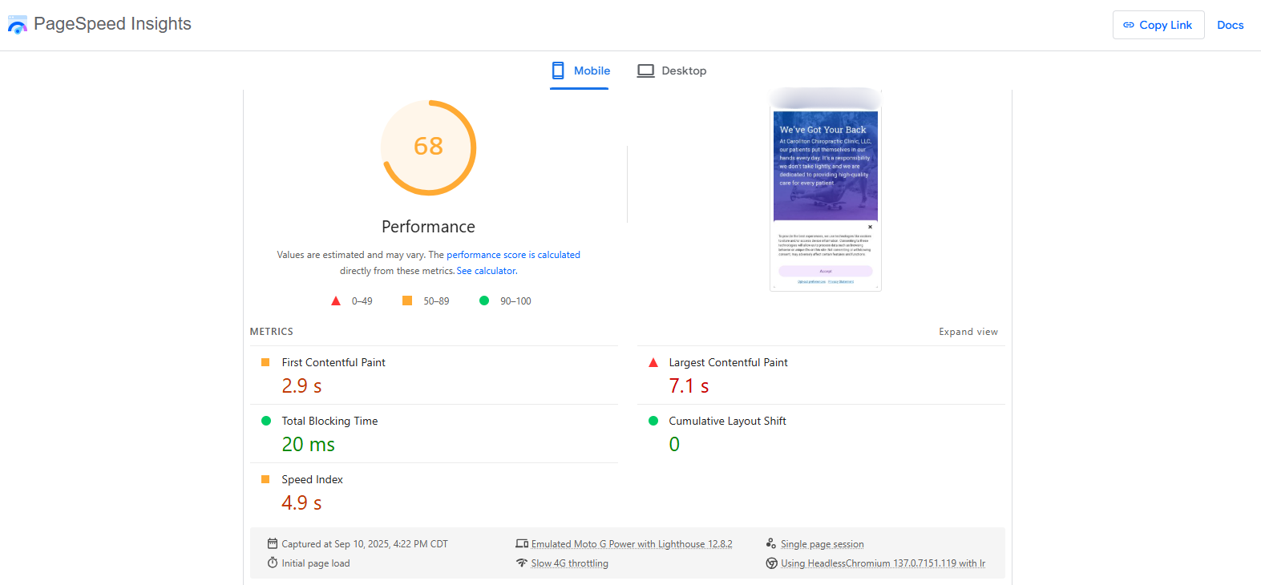Screen dimensions: 1261x585
Task: Click the Chromium icon beside Using HeadlessChromium
Action: point(771,563)
